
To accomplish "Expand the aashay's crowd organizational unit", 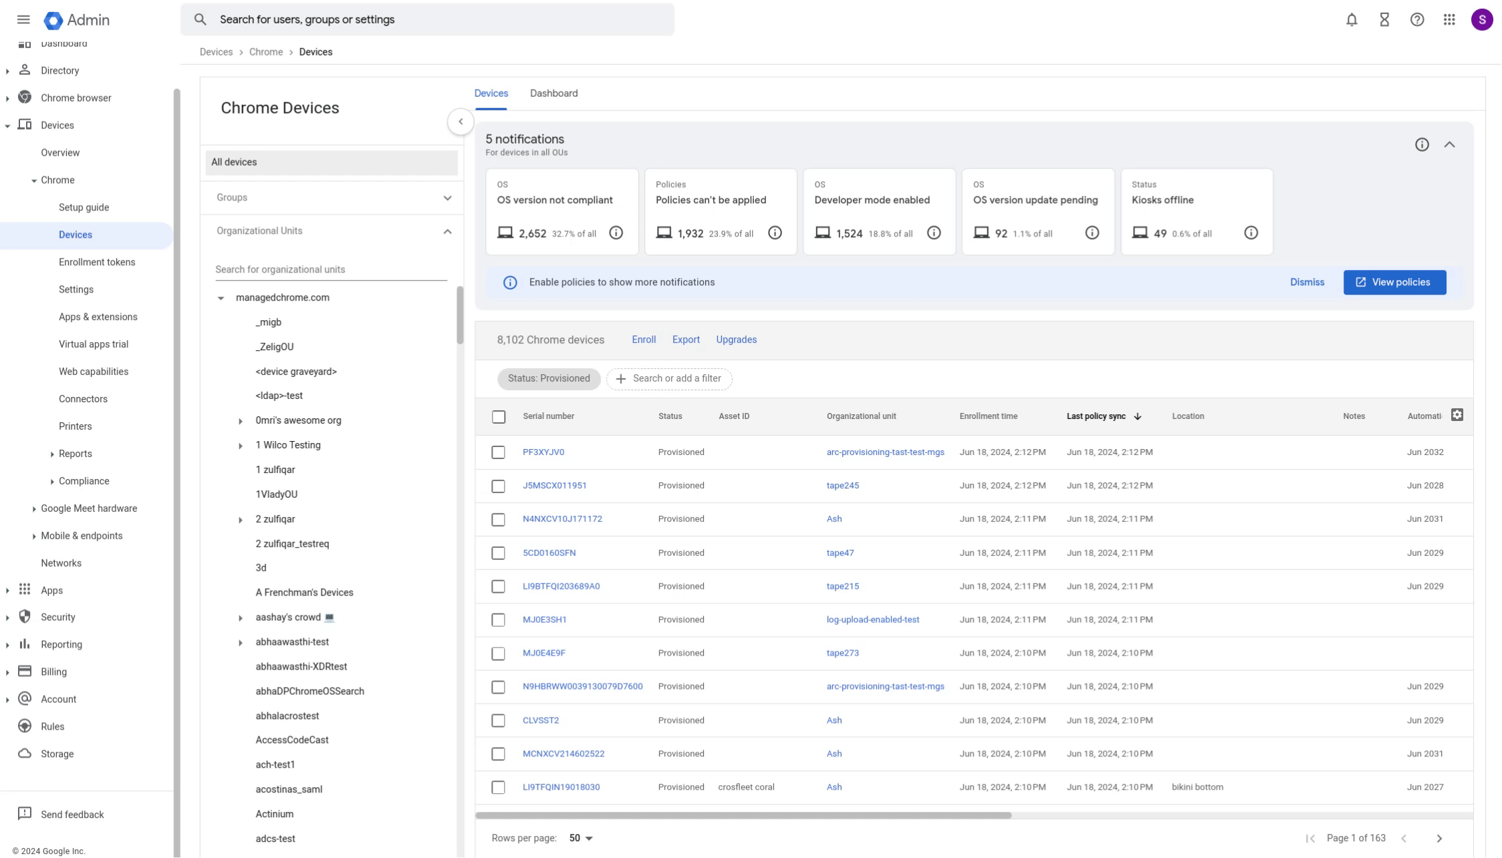I will pos(238,617).
